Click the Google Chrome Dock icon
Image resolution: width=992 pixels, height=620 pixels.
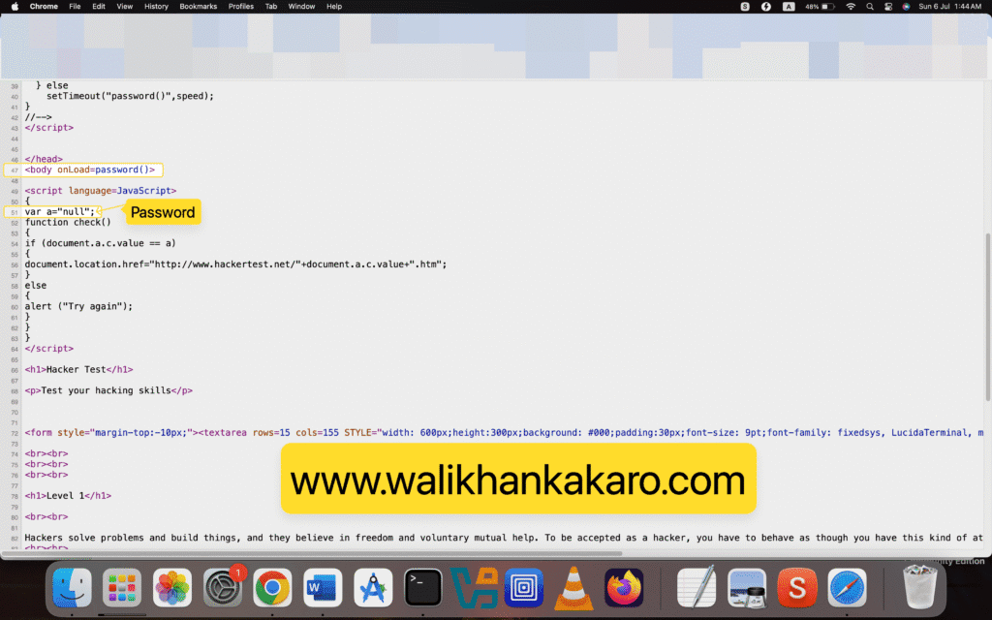[272, 588]
